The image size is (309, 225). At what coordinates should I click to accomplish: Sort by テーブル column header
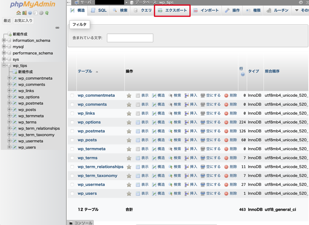85,71
